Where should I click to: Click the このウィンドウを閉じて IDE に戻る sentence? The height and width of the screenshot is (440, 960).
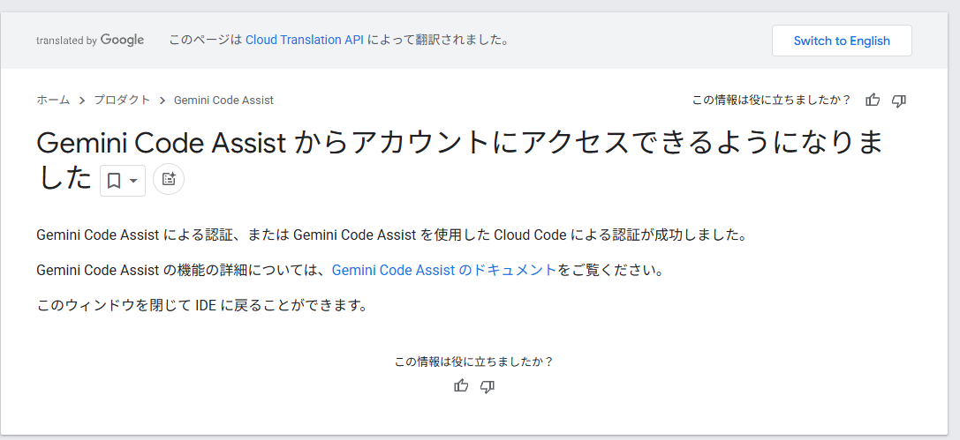202,304
